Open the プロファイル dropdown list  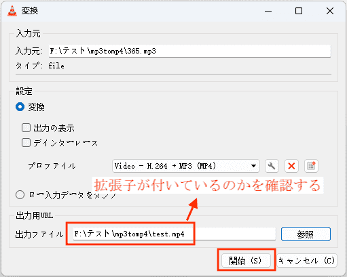click(185, 166)
